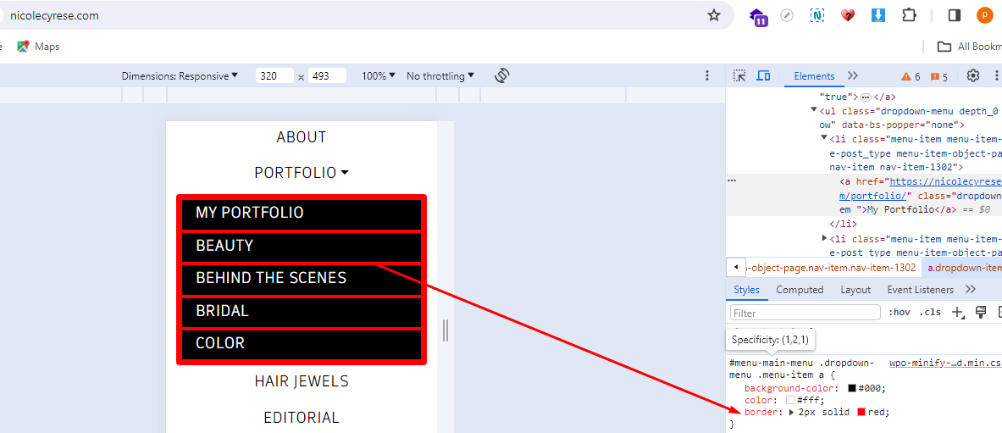
Task: Open the teal N extension icon
Action: tap(817, 15)
